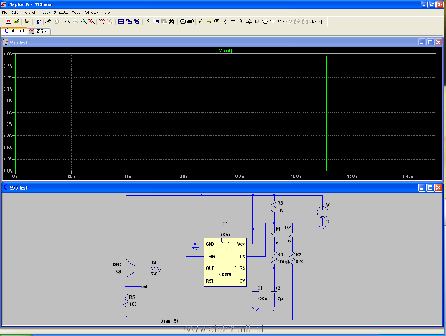Tile the windows with the Tile icon
This screenshot has height=336, width=446.
click(120, 21)
